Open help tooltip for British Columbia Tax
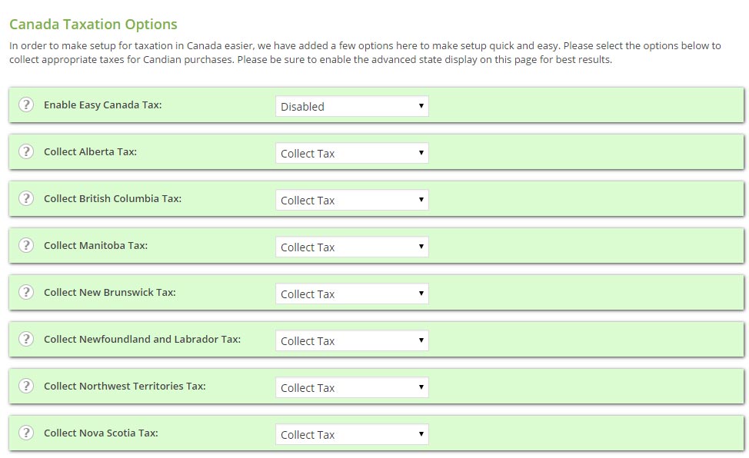The height and width of the screenshot is (458, 749). [x=26, y=199]
